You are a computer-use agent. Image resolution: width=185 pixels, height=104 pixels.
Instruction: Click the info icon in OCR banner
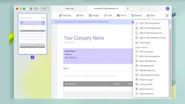point(56,22)
